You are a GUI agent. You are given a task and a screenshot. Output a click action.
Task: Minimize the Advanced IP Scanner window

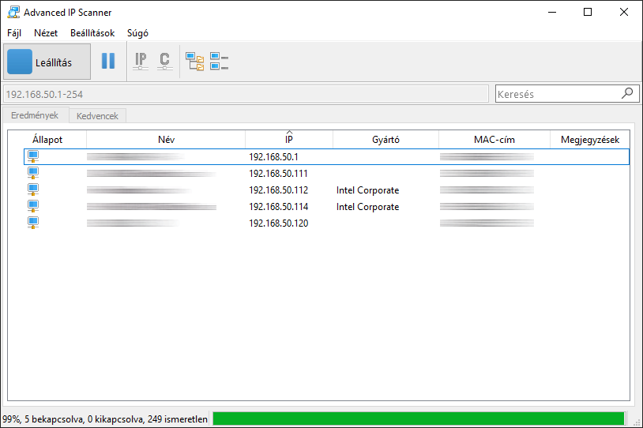click(x=552, y=12)
